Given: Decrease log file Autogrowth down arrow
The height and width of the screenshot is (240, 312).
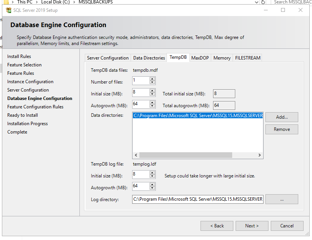Looking at the screenshot, I should coord(152,188).
